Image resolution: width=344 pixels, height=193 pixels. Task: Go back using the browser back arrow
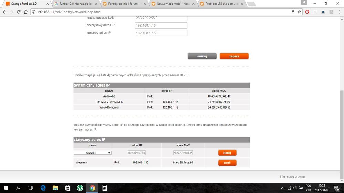tap(4, 12)
